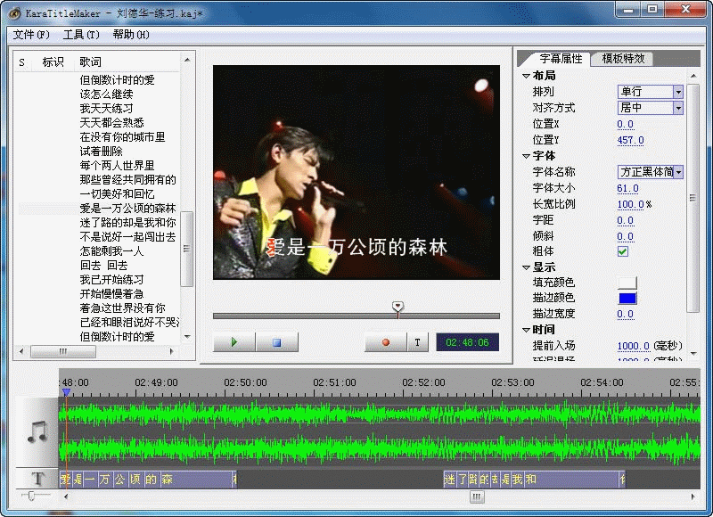Select lyric line 不是说好一起闯出去

127,236
